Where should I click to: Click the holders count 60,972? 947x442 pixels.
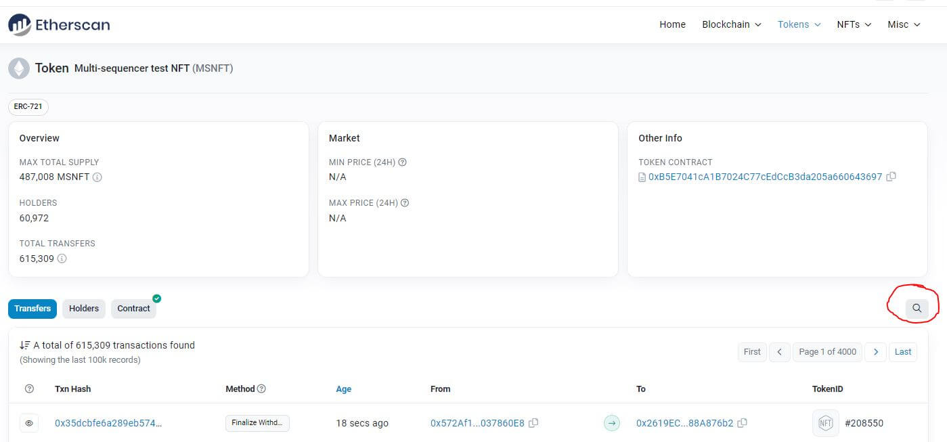click(x=34, y=218)
